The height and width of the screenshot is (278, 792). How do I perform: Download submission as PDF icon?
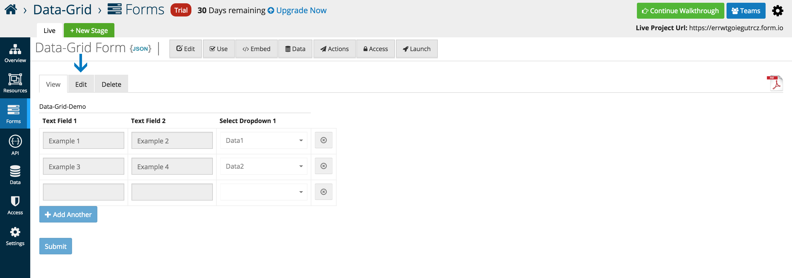tap(774, 83)
